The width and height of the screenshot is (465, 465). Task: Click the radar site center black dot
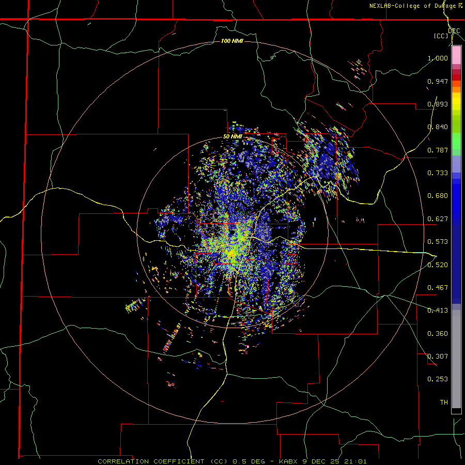click(232, 231)
